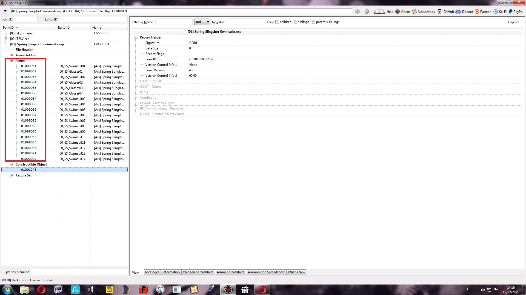
Task: Click the [COBJ:010012F5] FormID value
Action: point(201,59)
